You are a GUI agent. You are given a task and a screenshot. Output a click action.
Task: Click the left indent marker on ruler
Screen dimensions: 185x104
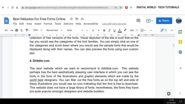tap(29, 35)
